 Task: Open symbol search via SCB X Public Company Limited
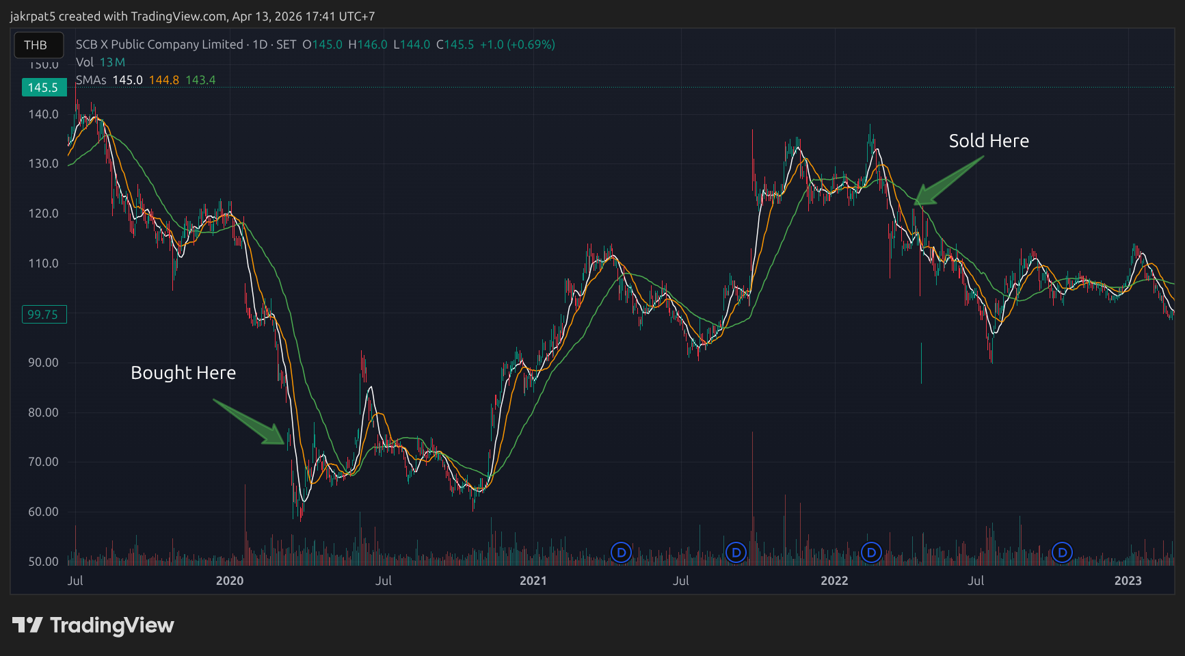tap(164, 44)
